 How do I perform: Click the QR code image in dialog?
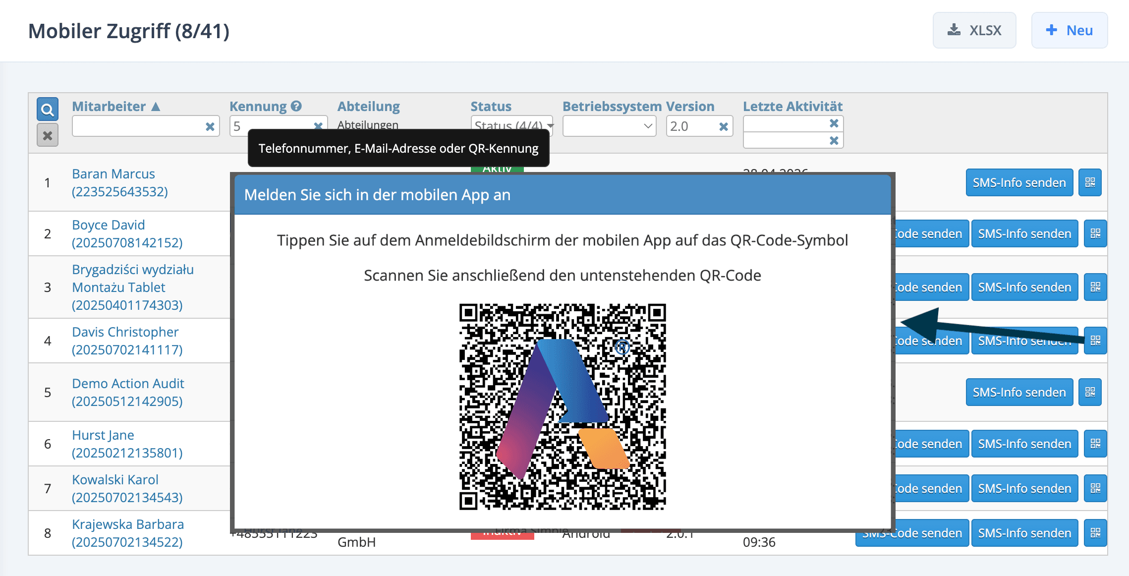563,407
